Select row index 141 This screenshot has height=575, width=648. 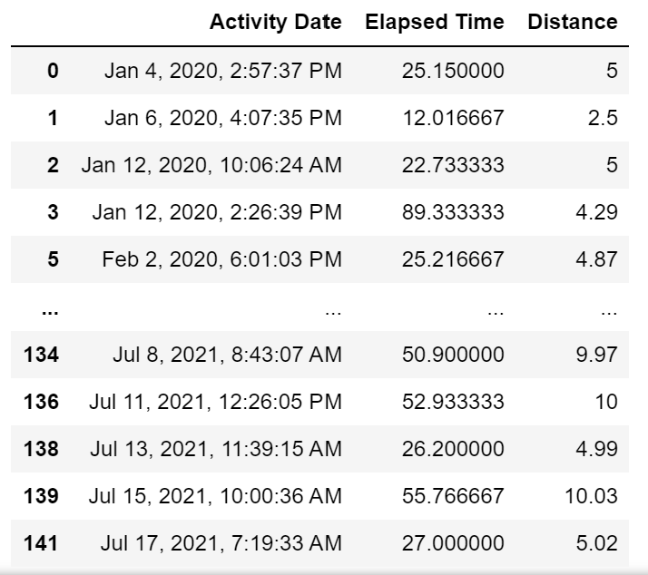click(41, 543)
